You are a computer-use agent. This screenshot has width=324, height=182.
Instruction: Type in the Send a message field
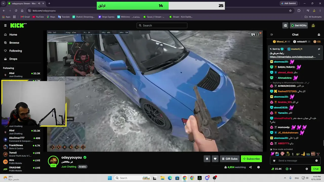pyautogui.click(x=295, y=161)
